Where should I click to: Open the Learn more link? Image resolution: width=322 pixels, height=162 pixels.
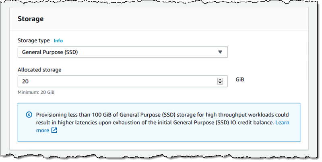pos(282,122)
